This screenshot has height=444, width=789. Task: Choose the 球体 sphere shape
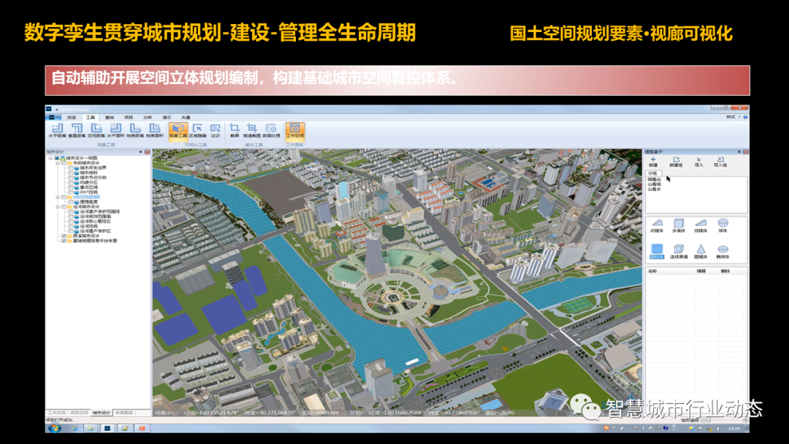click(723, 226)
